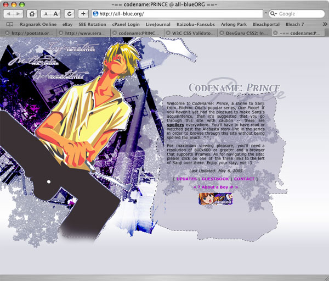
Task: Open the GUESTBOOK link
Action: point(215,179)
